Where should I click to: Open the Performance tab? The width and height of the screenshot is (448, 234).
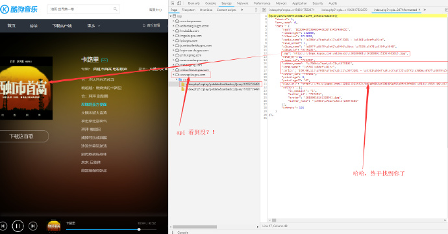(262, 3)
